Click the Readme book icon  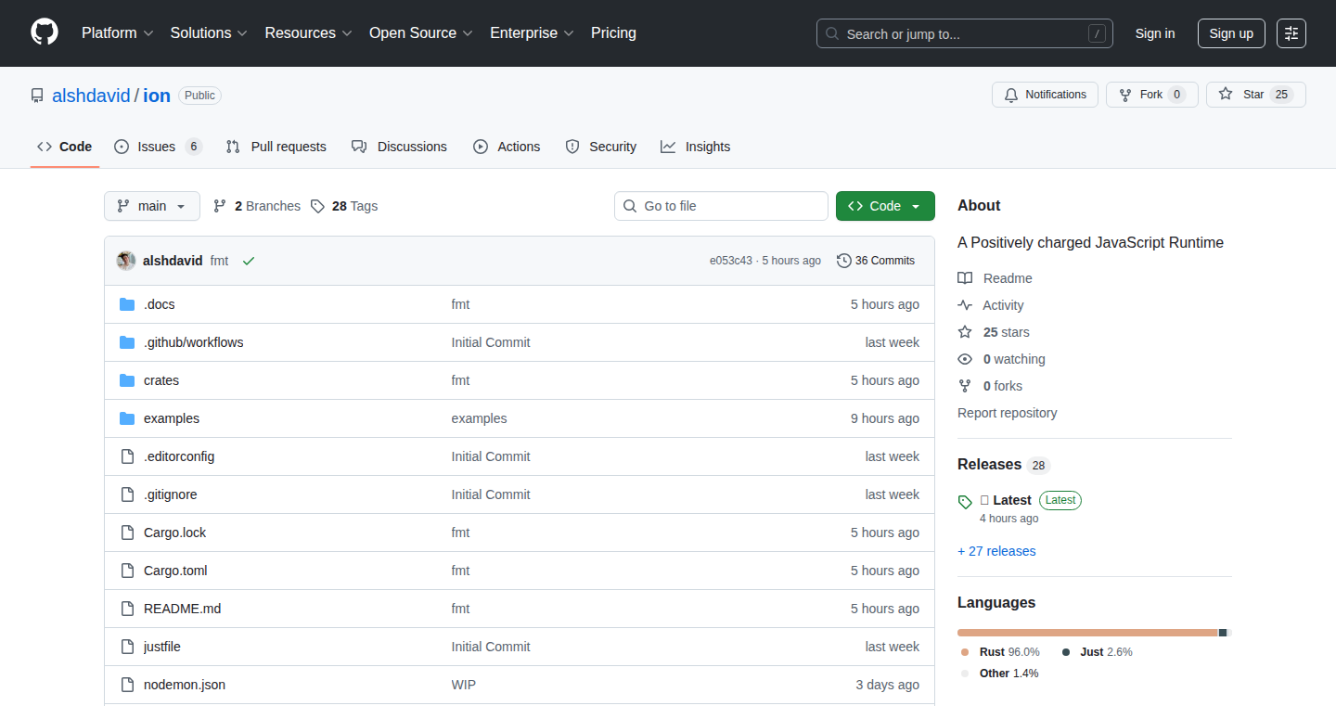pos(965,278)
